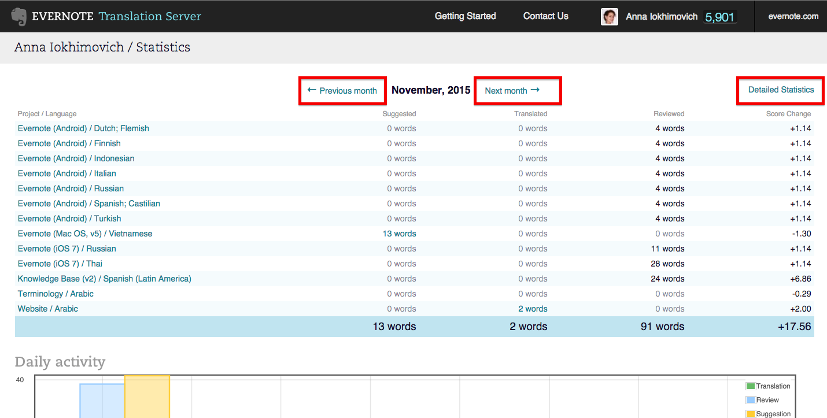Select Knowledge Base (v2) / Spanish (Latin America)
Image resolution: width=827 pixels, height=418 pixels.
tap(104, 279)
